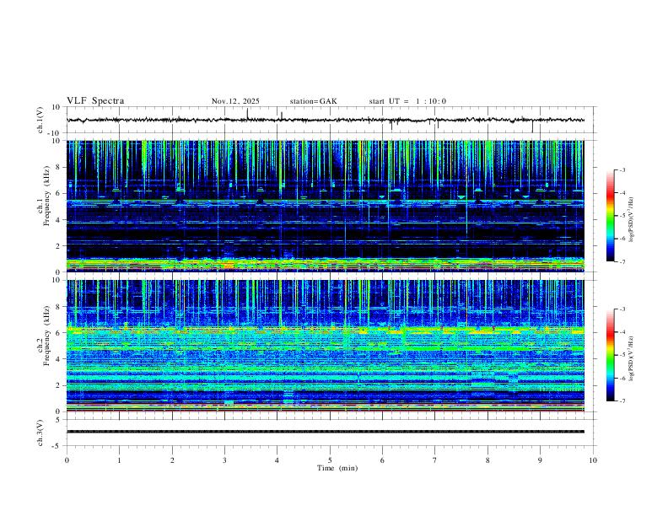The height and width of the screenshot is (516, 668).
Task: Click the "ch.3(V)" axis label
Action: [40, 433]
